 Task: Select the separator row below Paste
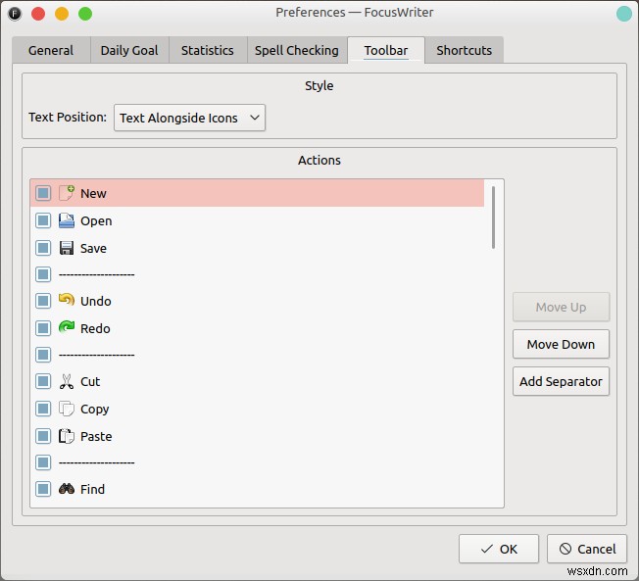[x=257, y=462]
